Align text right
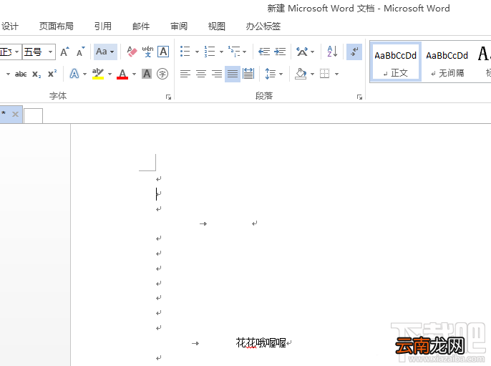 (x=217, y=74)
